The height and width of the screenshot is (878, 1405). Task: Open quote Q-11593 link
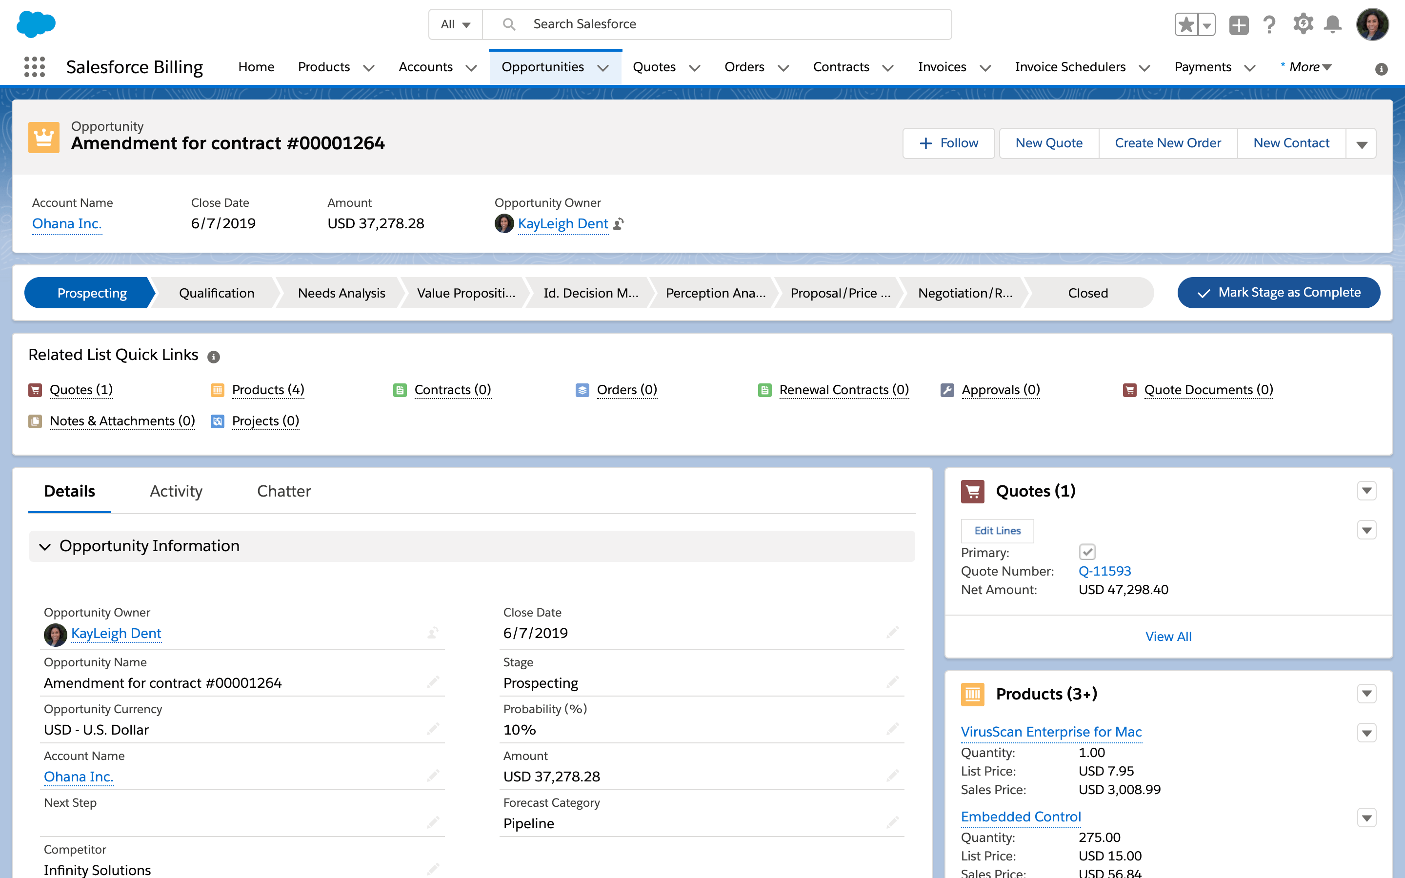coord(1104,571)
